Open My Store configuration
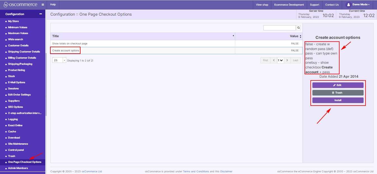 coord(13,21)
